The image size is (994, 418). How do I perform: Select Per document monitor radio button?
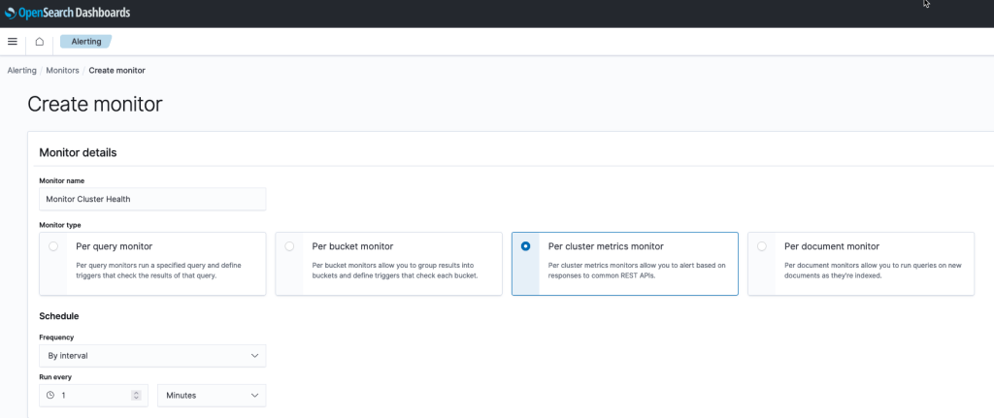761,246
